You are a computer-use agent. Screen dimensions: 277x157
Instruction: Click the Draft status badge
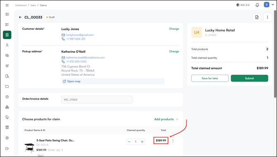tap(50, 17)
